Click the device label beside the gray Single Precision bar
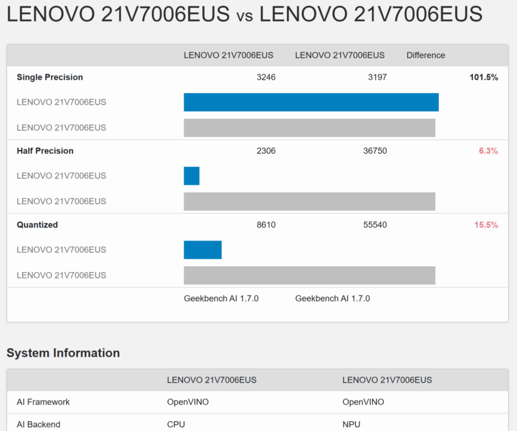 click(x=61, y=127)
